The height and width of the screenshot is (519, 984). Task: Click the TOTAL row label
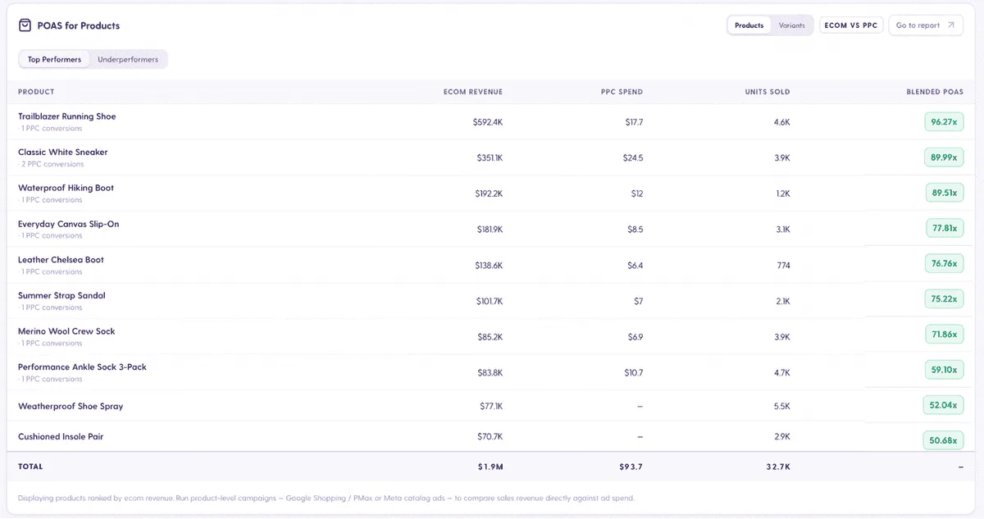click(x=30, y=467)
